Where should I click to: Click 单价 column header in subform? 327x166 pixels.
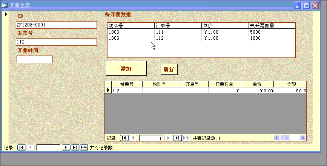[257, 84]
